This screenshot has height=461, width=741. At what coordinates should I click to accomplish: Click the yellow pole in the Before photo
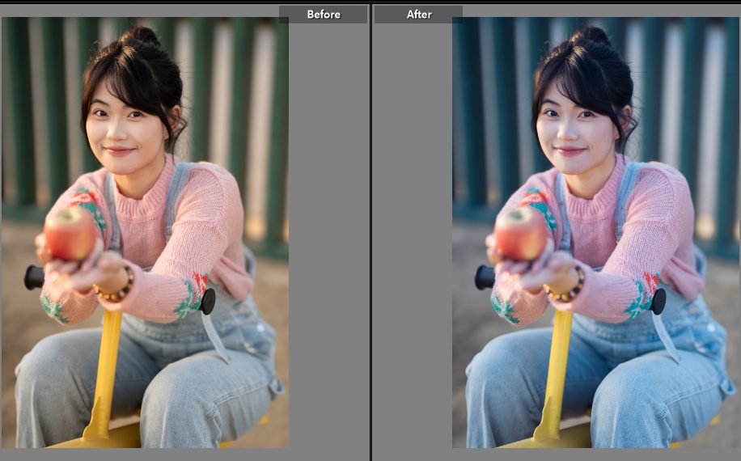(107, 364)
